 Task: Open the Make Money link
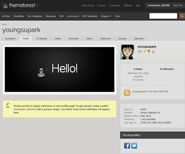click(88, 6)
